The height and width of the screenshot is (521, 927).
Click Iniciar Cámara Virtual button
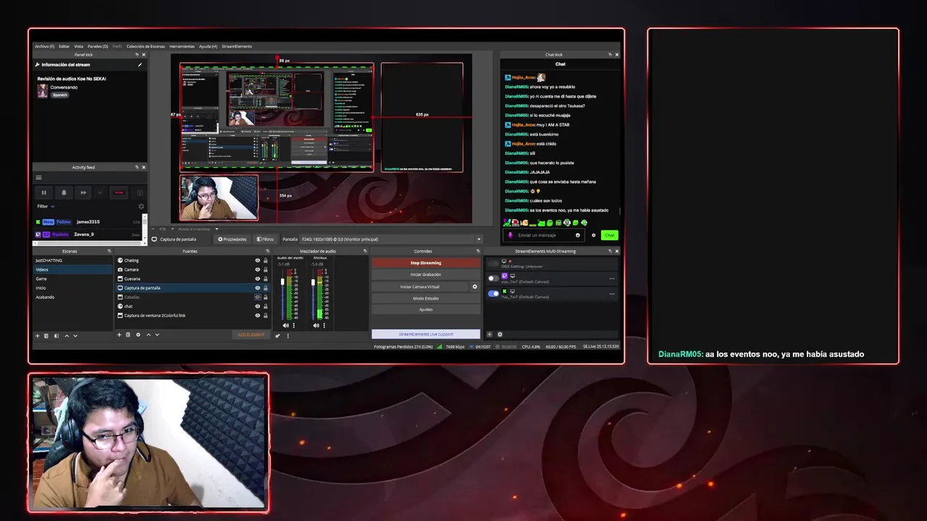tap(420, 287)
